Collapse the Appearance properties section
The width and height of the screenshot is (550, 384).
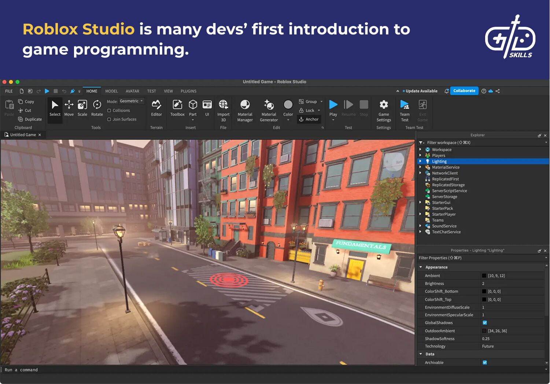tap(421, 267)
